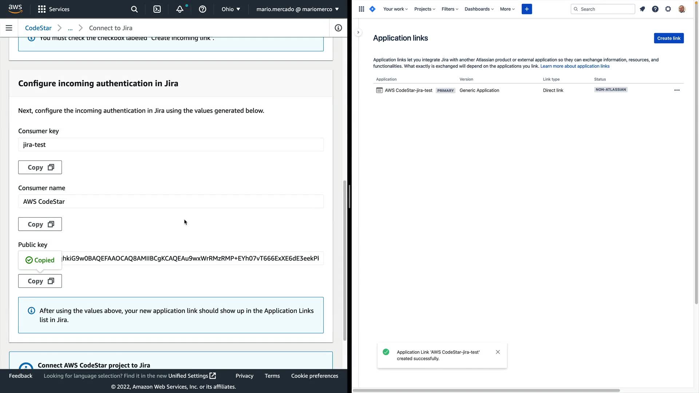699x393 pixels.
Task: Open Jira settings gear icon
Action: (668, 9)
